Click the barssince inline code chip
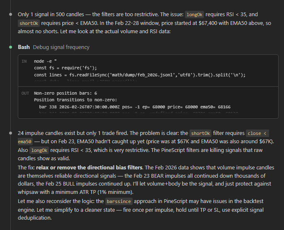 tap(119, 201)
